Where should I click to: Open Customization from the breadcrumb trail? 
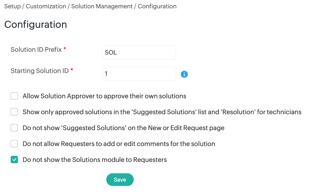(46, 6)
